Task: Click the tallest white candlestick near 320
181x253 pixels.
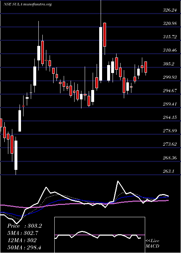Action: [x=101, y=54]
